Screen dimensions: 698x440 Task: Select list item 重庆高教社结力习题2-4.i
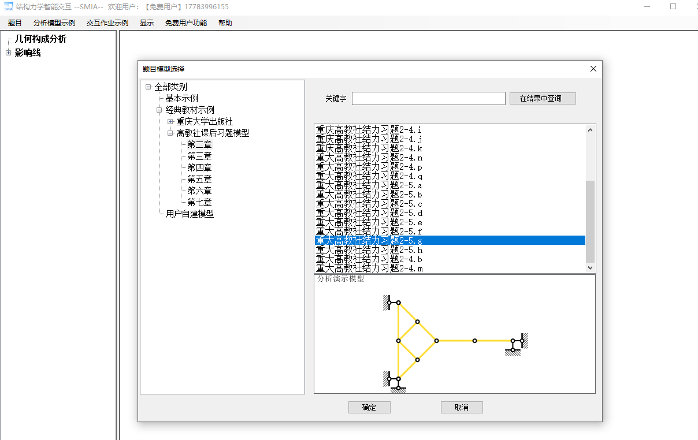pyautogui.click(x=450, y=130)
